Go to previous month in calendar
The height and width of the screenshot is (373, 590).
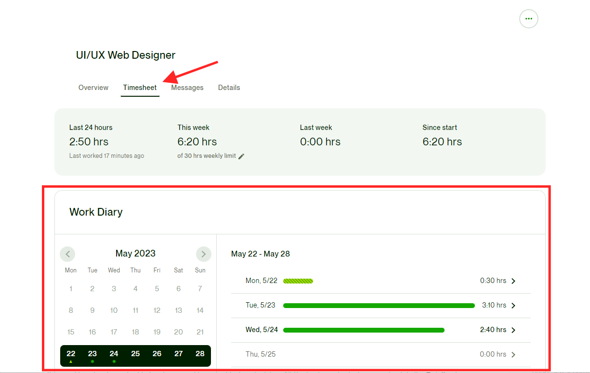click(x=67, y=254)
